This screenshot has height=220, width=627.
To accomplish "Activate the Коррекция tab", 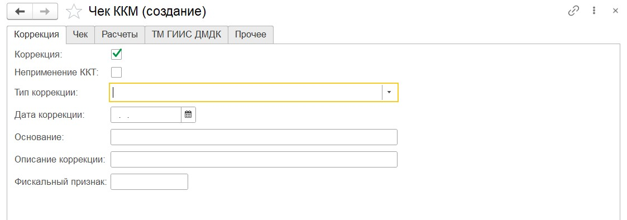I will pos(37,35).
